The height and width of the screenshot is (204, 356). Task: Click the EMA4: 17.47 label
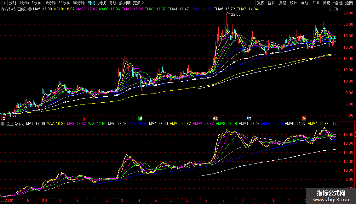[178, 9]
